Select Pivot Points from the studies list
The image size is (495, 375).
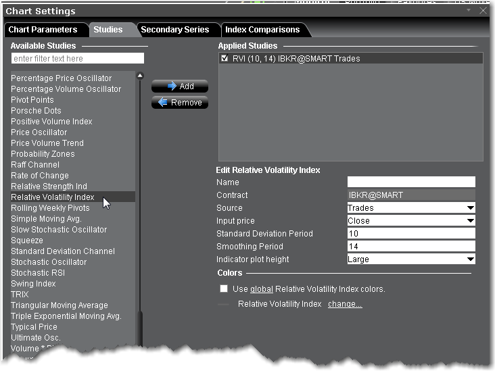(x=32, y=100)
